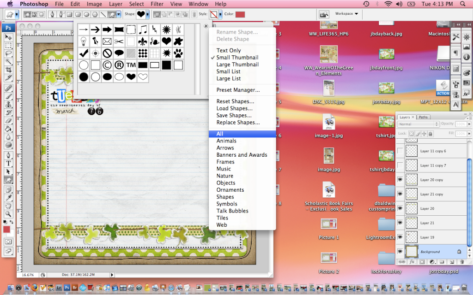Screen dimensions: 473x295
Task: Hide Layer 19 visibility eye
Action: click(x=400, y=237)
